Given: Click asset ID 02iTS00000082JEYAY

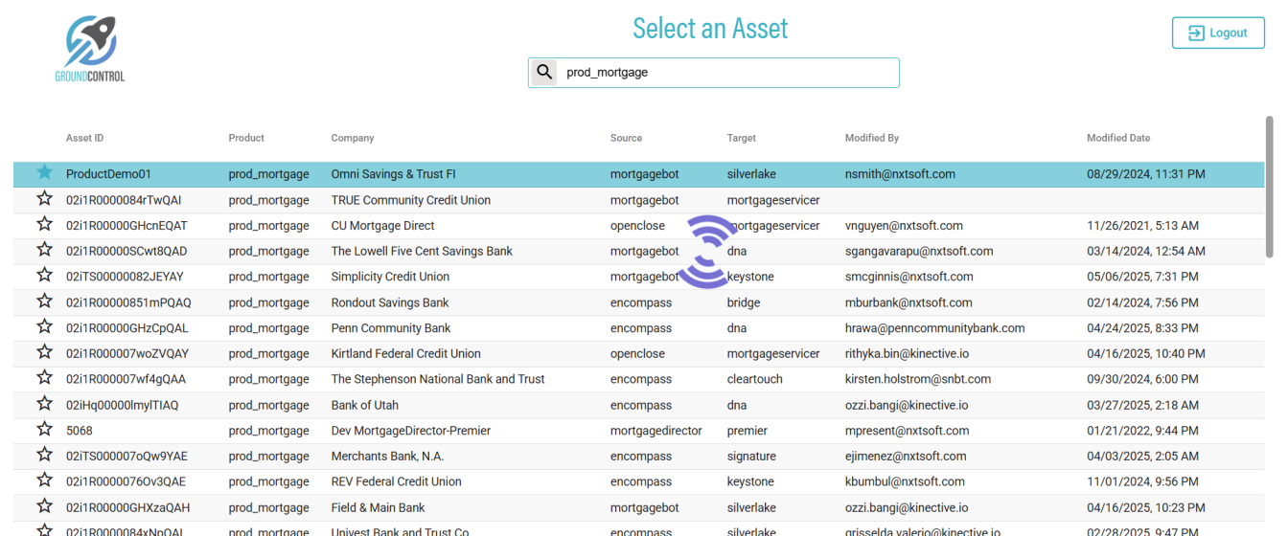Looking at the screenshot, I should pos(125,277).
